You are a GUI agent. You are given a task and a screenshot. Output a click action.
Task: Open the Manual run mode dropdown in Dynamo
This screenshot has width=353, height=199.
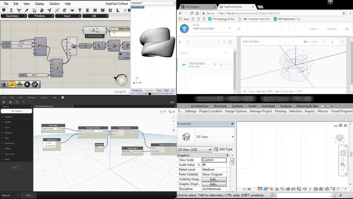coord(10,195)
